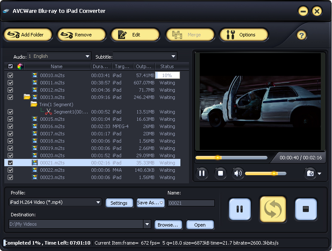The width and height of the screenshot is (332, 251).
Task: Click the folder icon beside 00013.m2ts
Action: pos(27,97)
